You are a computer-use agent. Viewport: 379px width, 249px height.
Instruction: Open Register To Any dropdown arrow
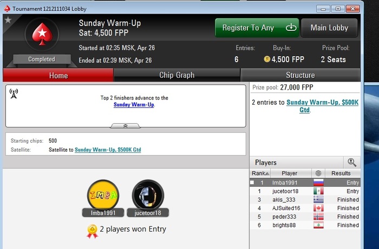coord(291,28)
